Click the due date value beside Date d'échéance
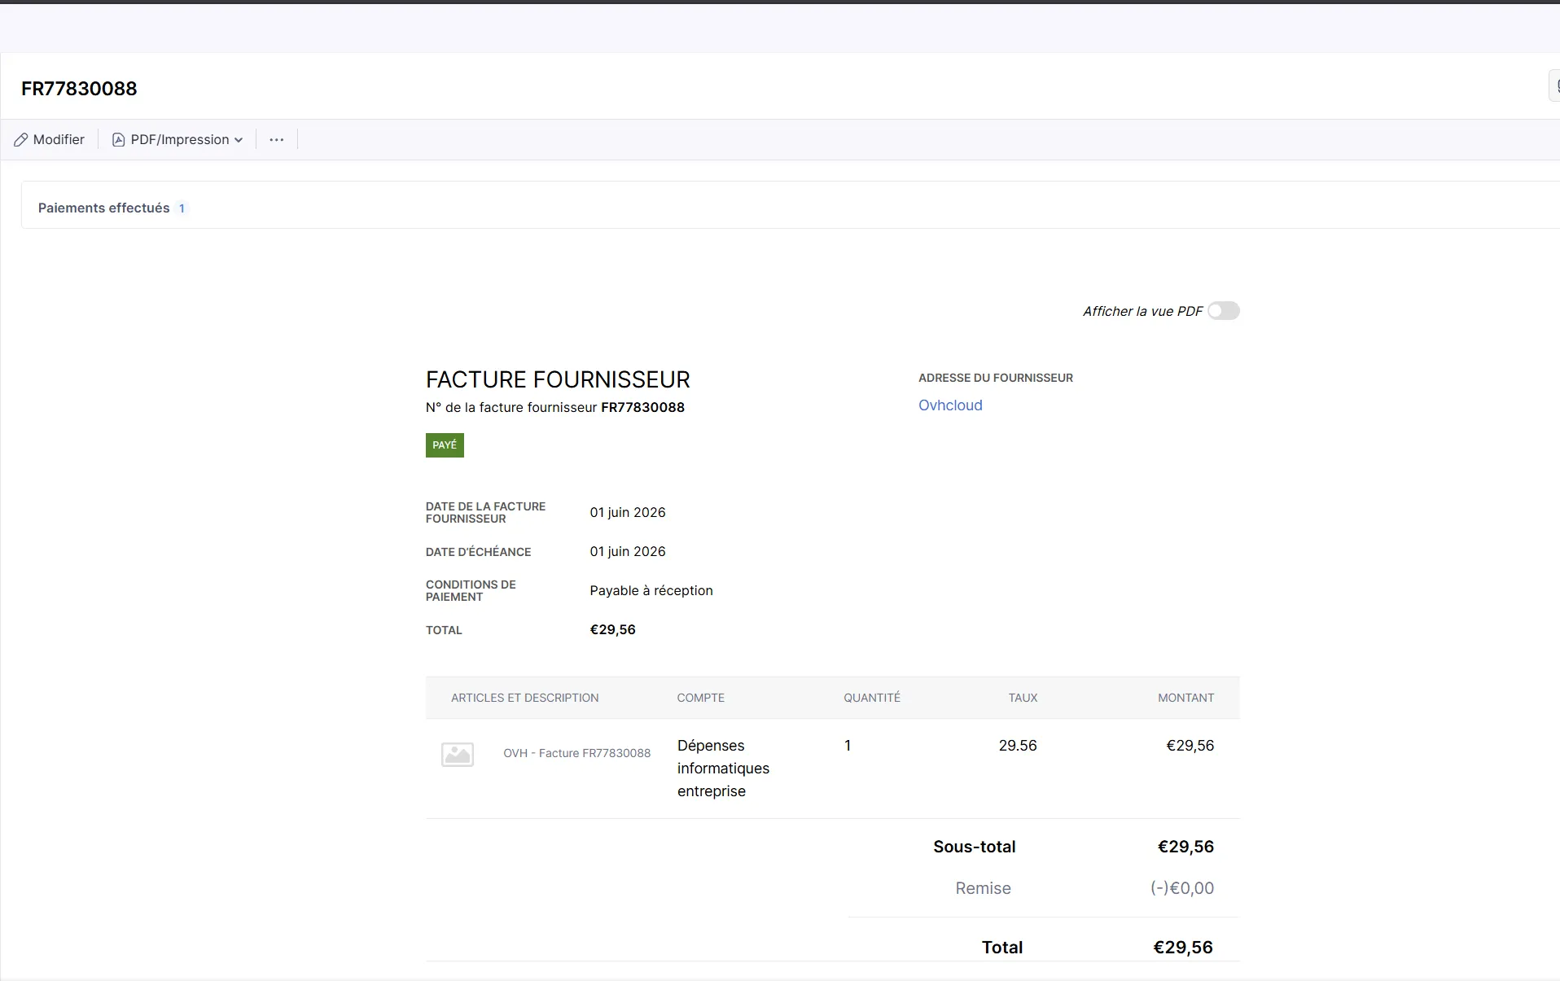The image size is (1560, 981). pyautogui.click(x=628, y=551)
